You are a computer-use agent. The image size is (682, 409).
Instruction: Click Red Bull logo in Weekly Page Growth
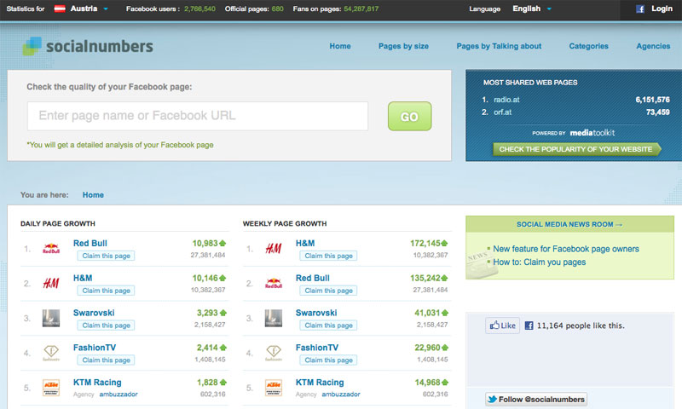tap(274, 284)
